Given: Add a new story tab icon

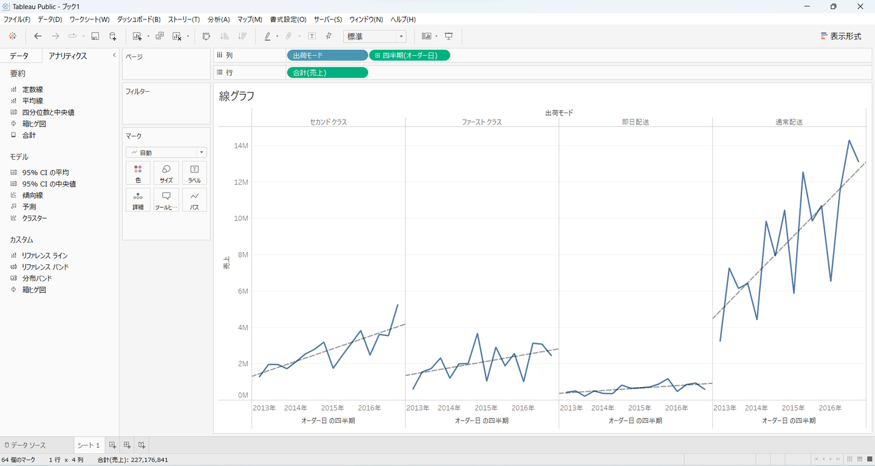Looking at the screenshot, I should point(142,445).
